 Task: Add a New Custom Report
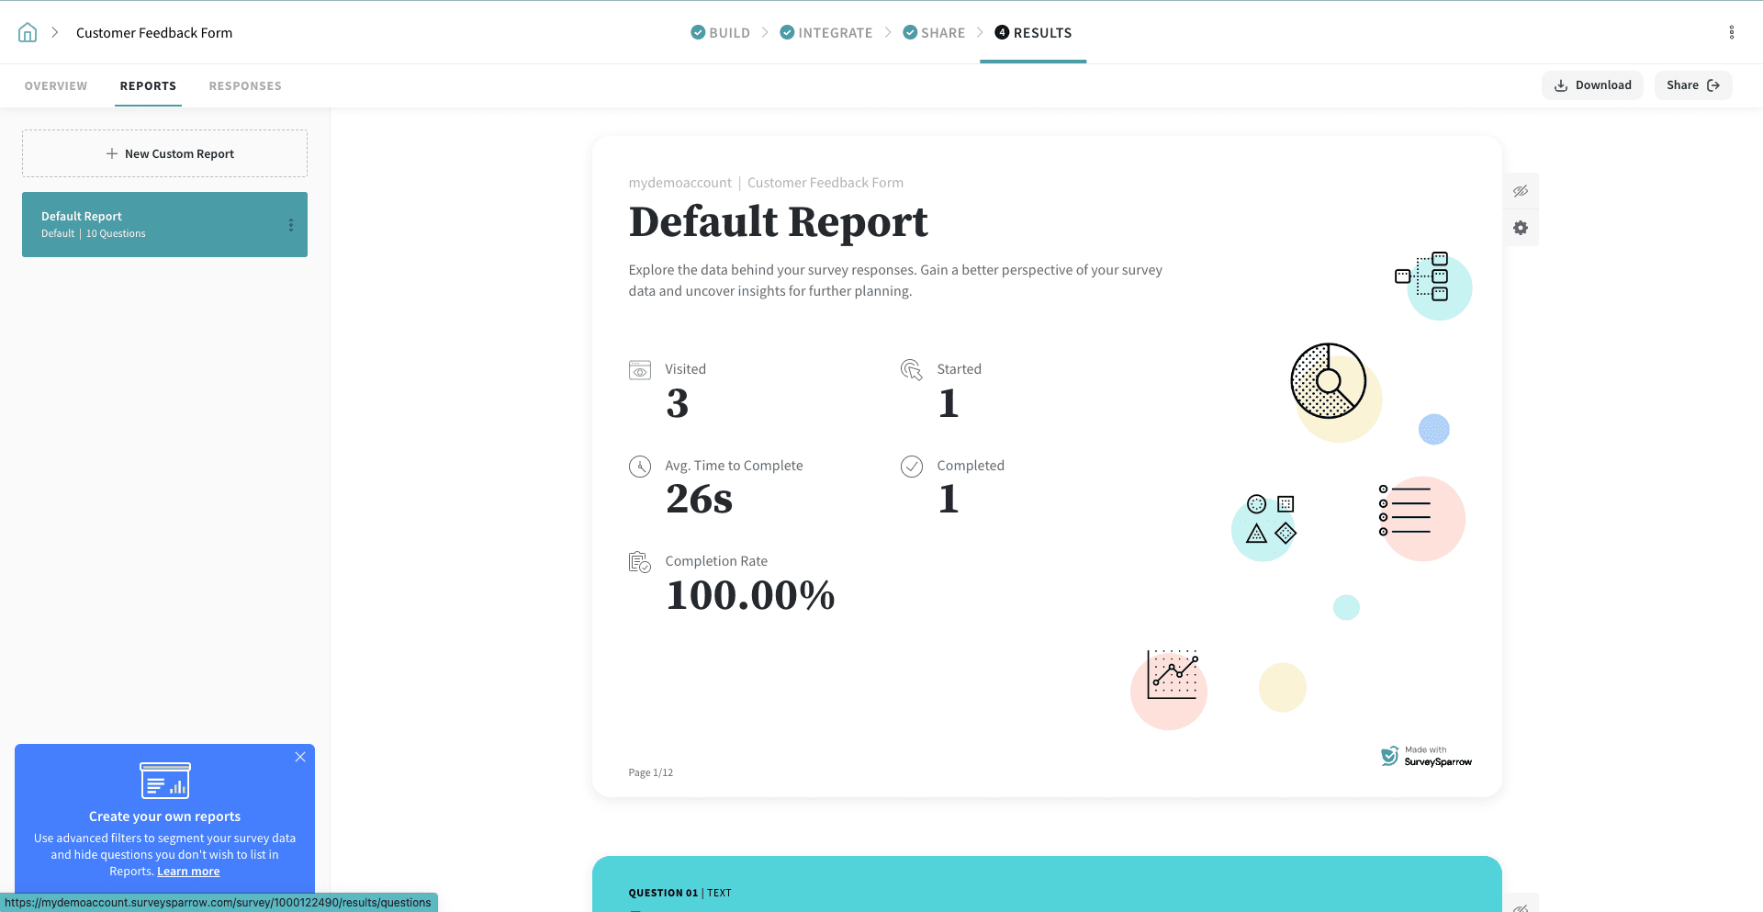point(165,153)
